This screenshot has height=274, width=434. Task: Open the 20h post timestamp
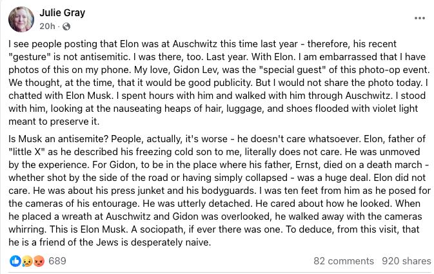pyautogui.click(x=47, y=26)
